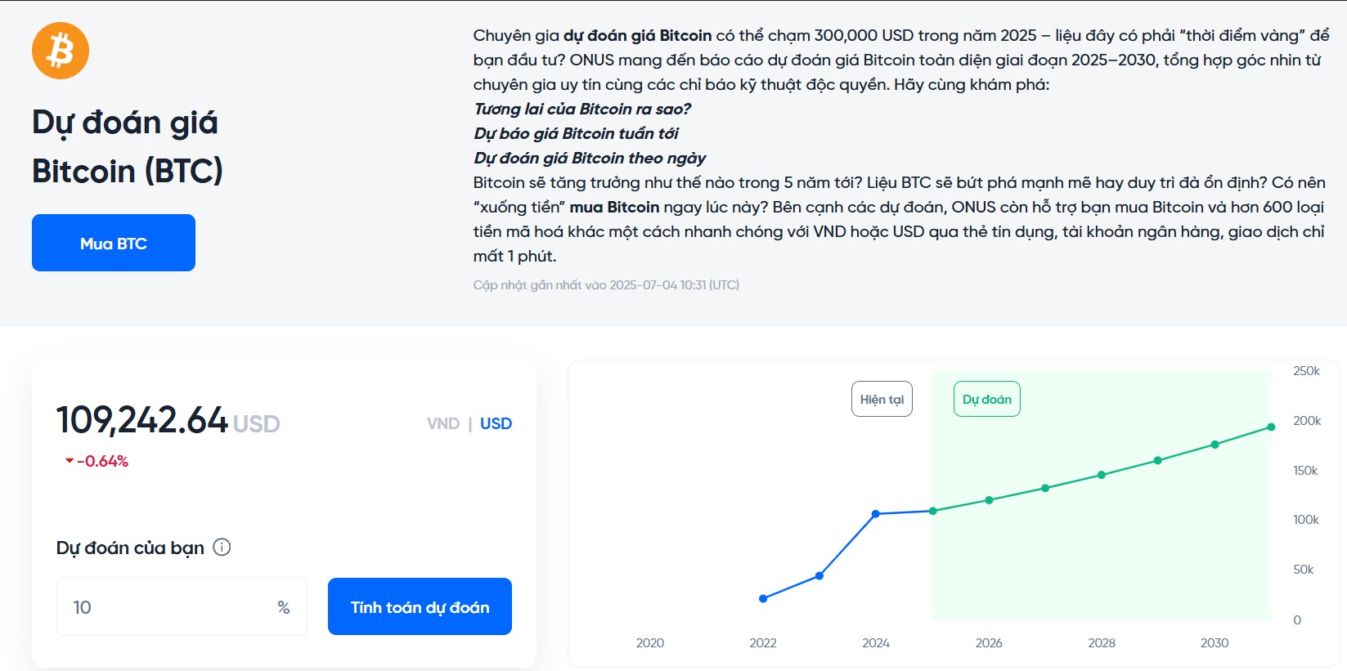This screenshot has height=671, width=1347.
Task: Click the 100k y-axis label
Action: pos(1305,519)
